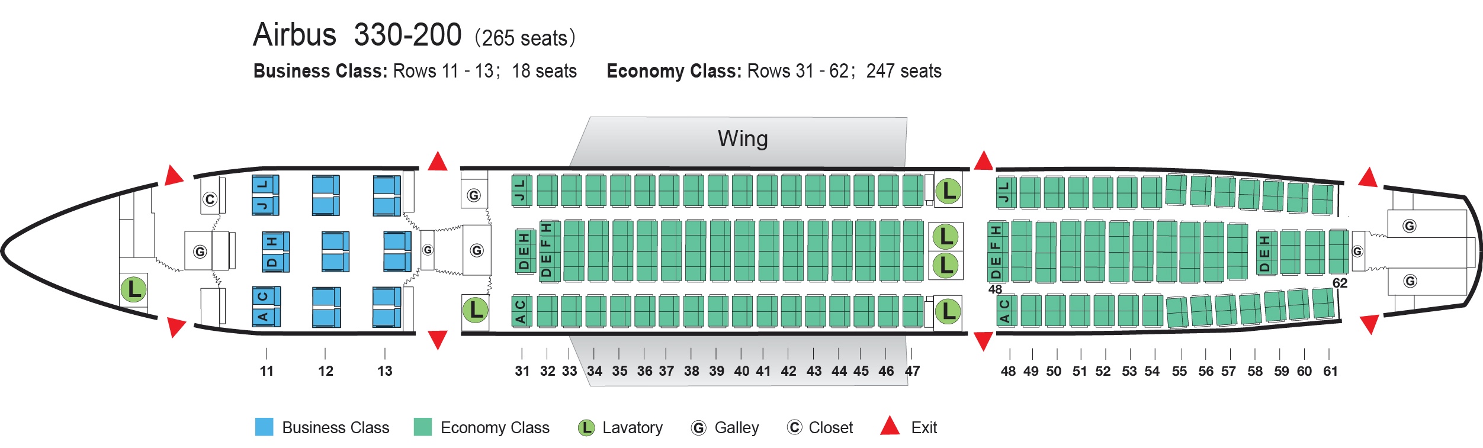This screenshot has width=1483, height=448.
Task: Click the Economy Class rows 31 - 62 heading
Action: coord(773,71)
